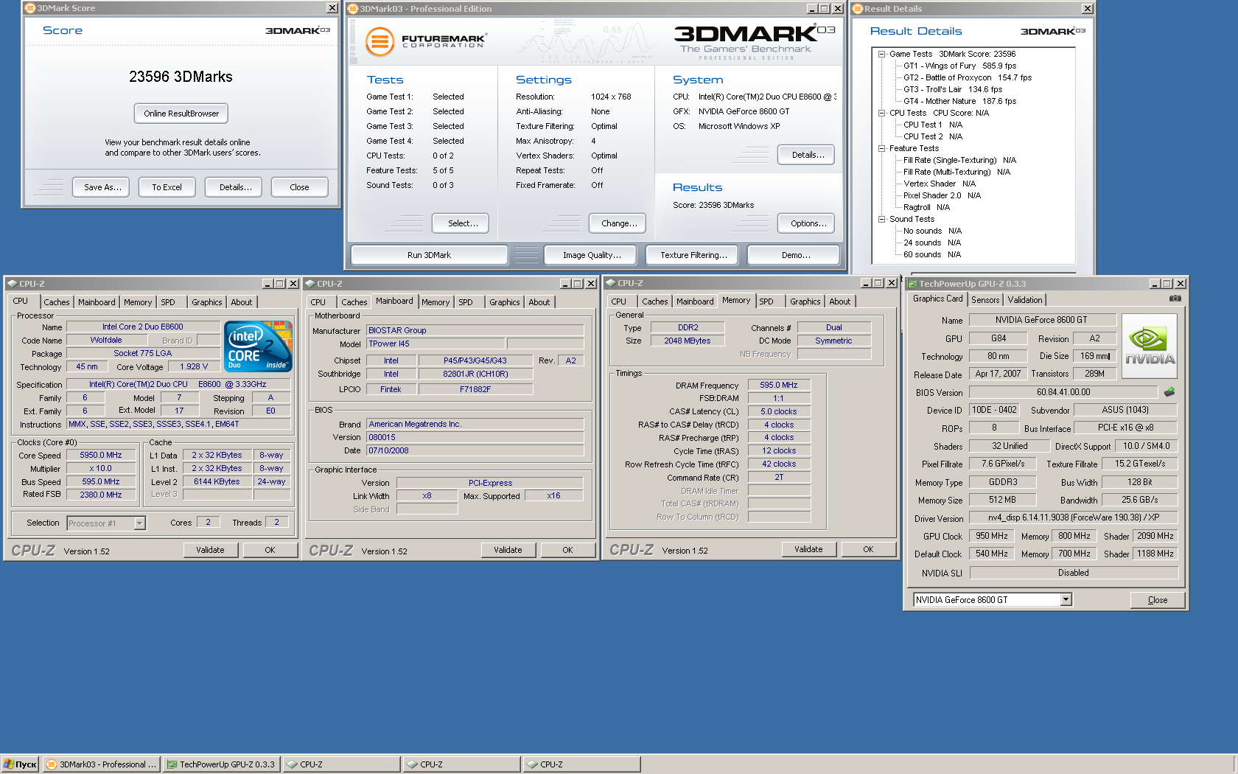Select Ragtroll tree row
Image resolution: width=1238 pixels, height=774 pixels.
click(926, 207)
